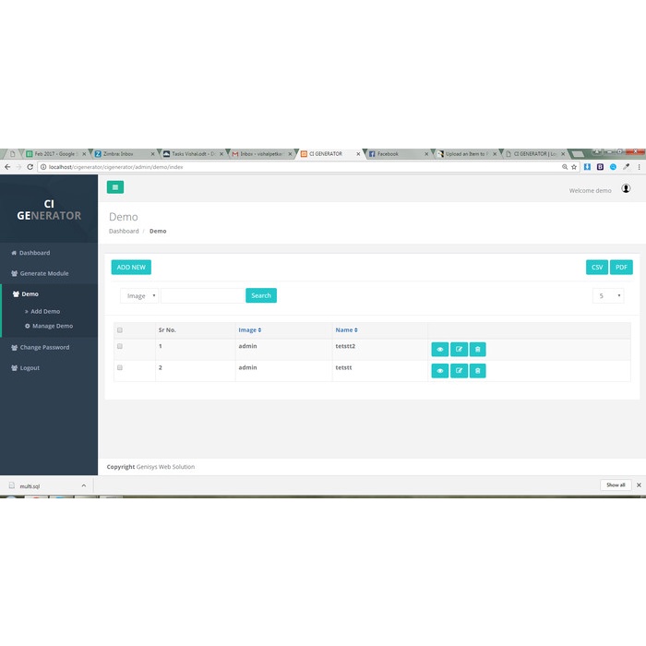The width and height of the screenshot is (646, 646).
Task: Open the Chrome three-dot menu
Action: pos(639,167)
